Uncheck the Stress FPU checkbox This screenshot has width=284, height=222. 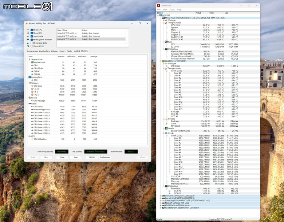tap(32, 33)
